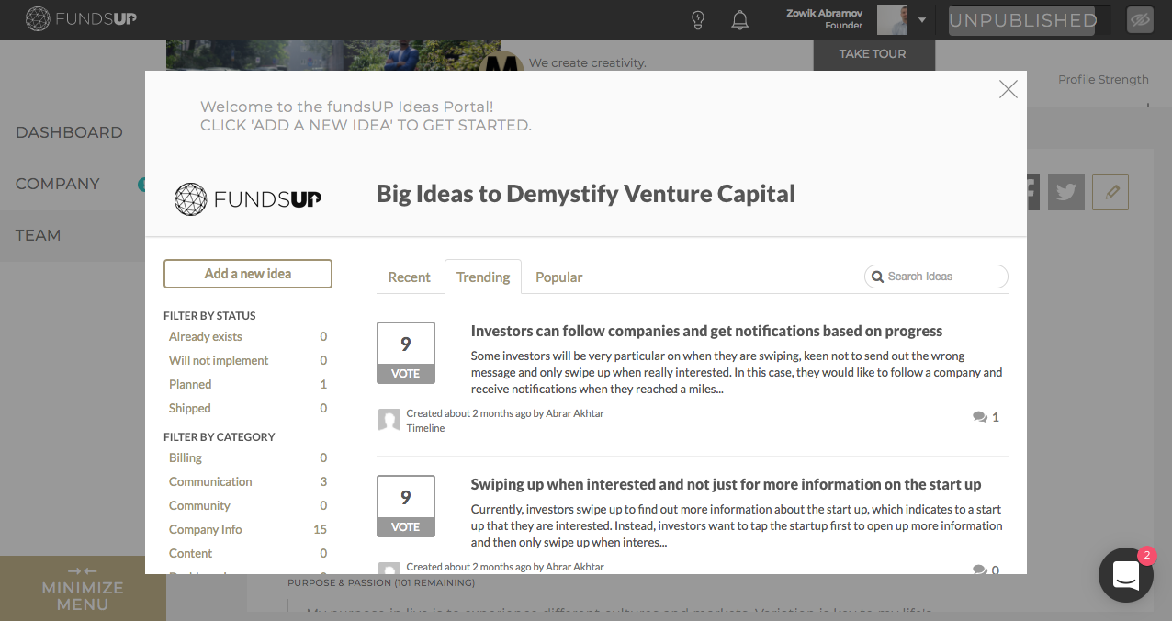Open 'Swiping up when interested' idea title

[x=726, y=485]
